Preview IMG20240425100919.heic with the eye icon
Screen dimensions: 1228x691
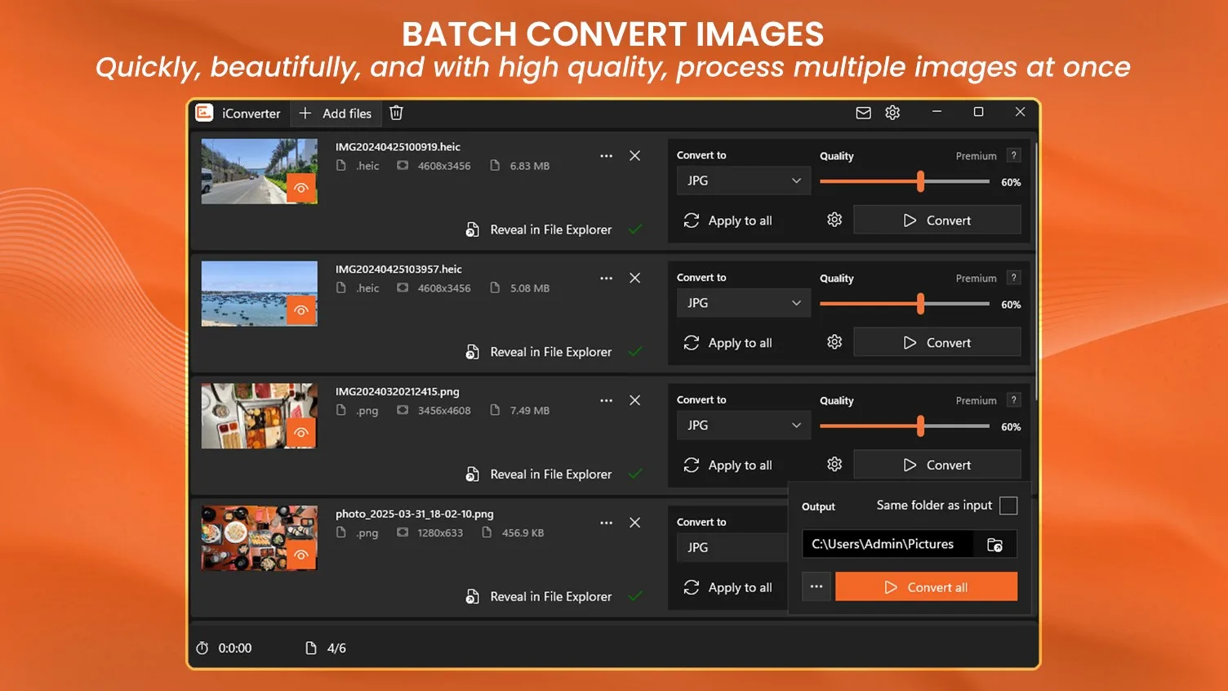point(301,188)
